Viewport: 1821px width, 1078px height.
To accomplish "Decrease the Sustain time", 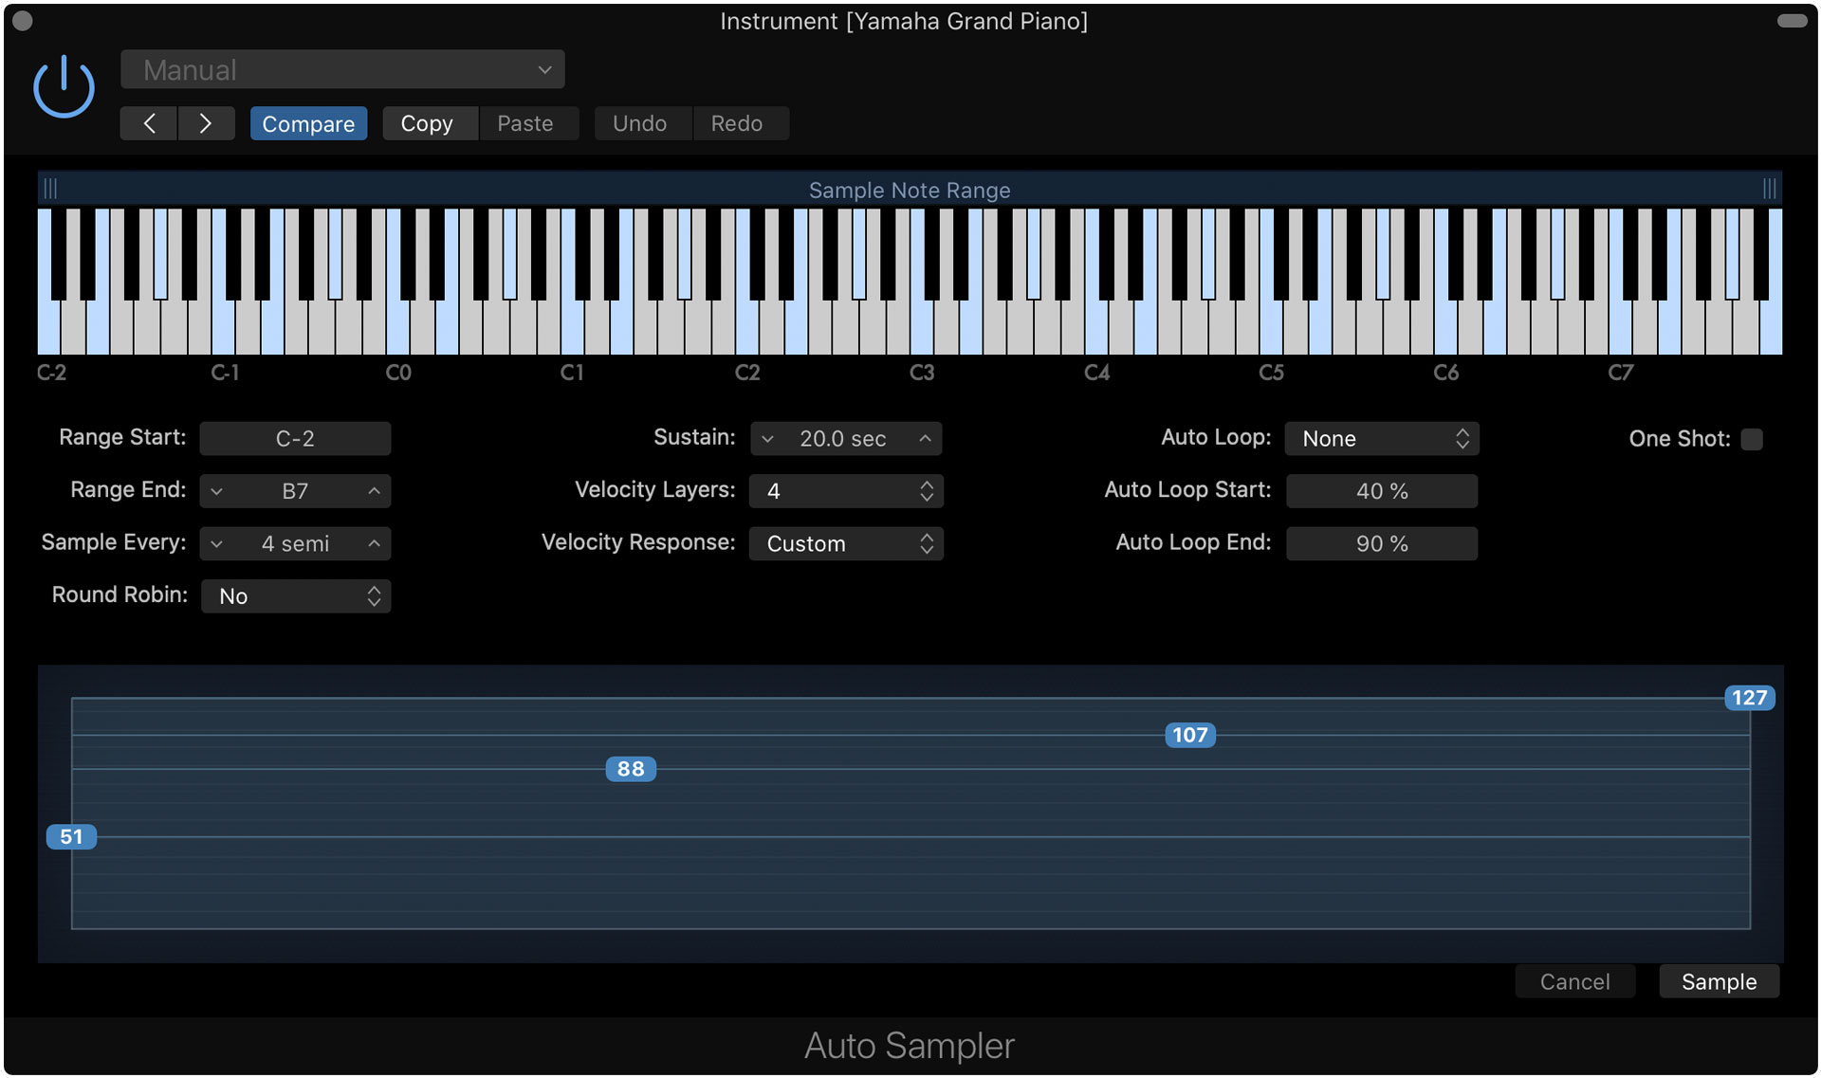I will pyautogui.click(x=768, y=438).
